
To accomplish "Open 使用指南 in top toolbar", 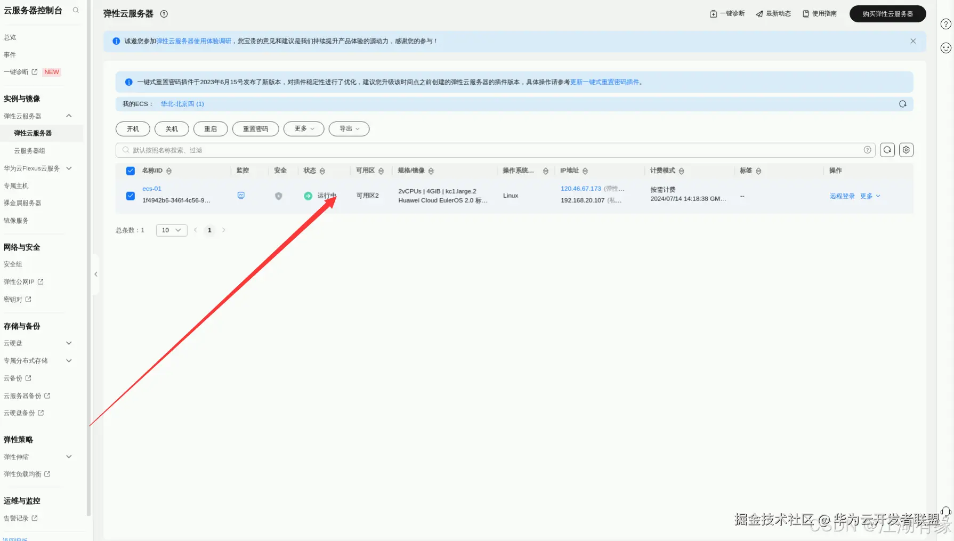I will pos(820,14).
